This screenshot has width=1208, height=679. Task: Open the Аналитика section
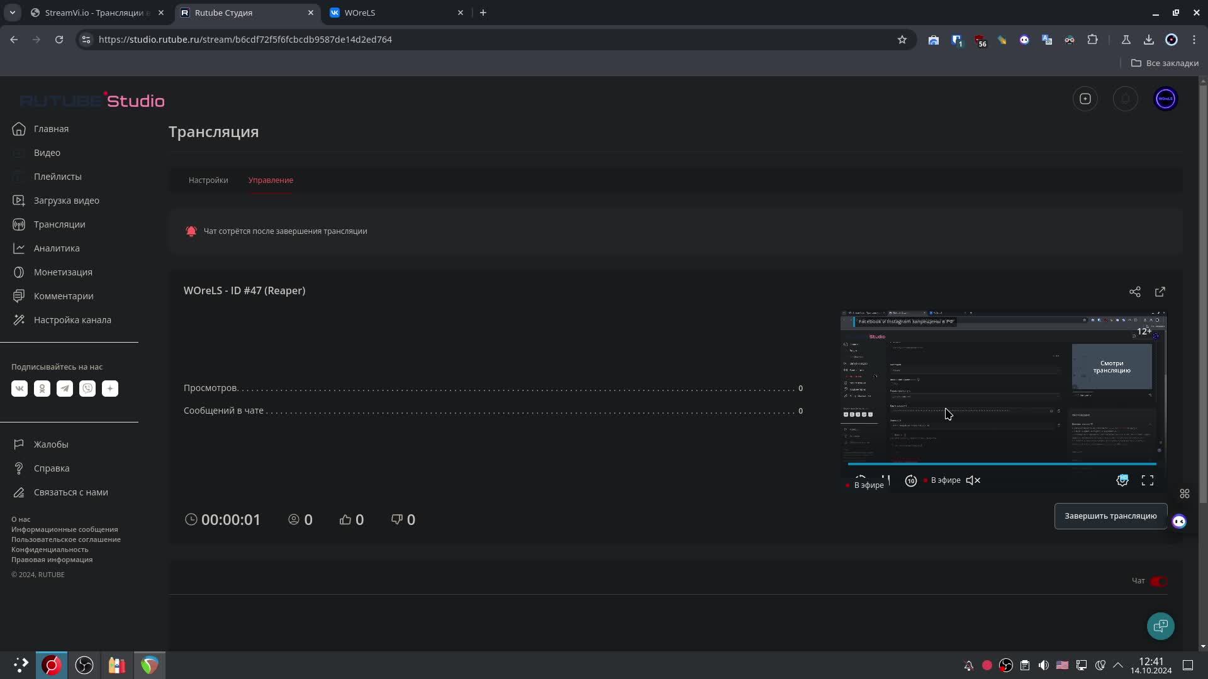pyautogui.click(x=47, y=248)
